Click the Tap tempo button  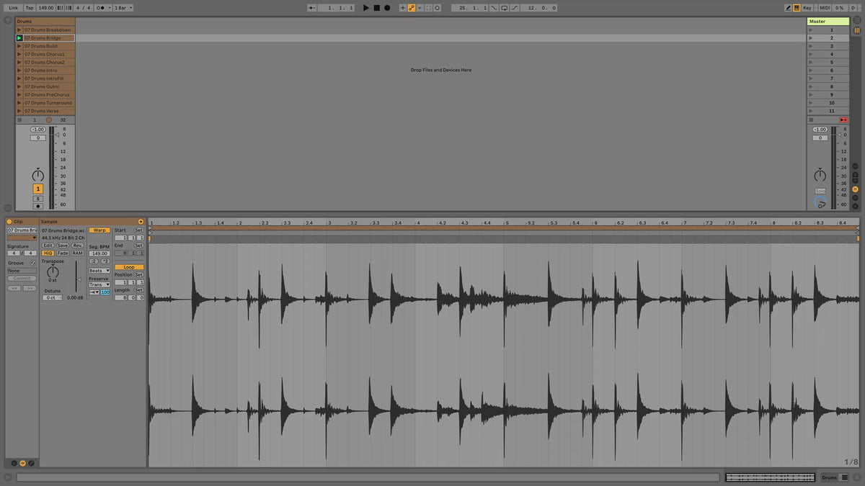point(30,8)
